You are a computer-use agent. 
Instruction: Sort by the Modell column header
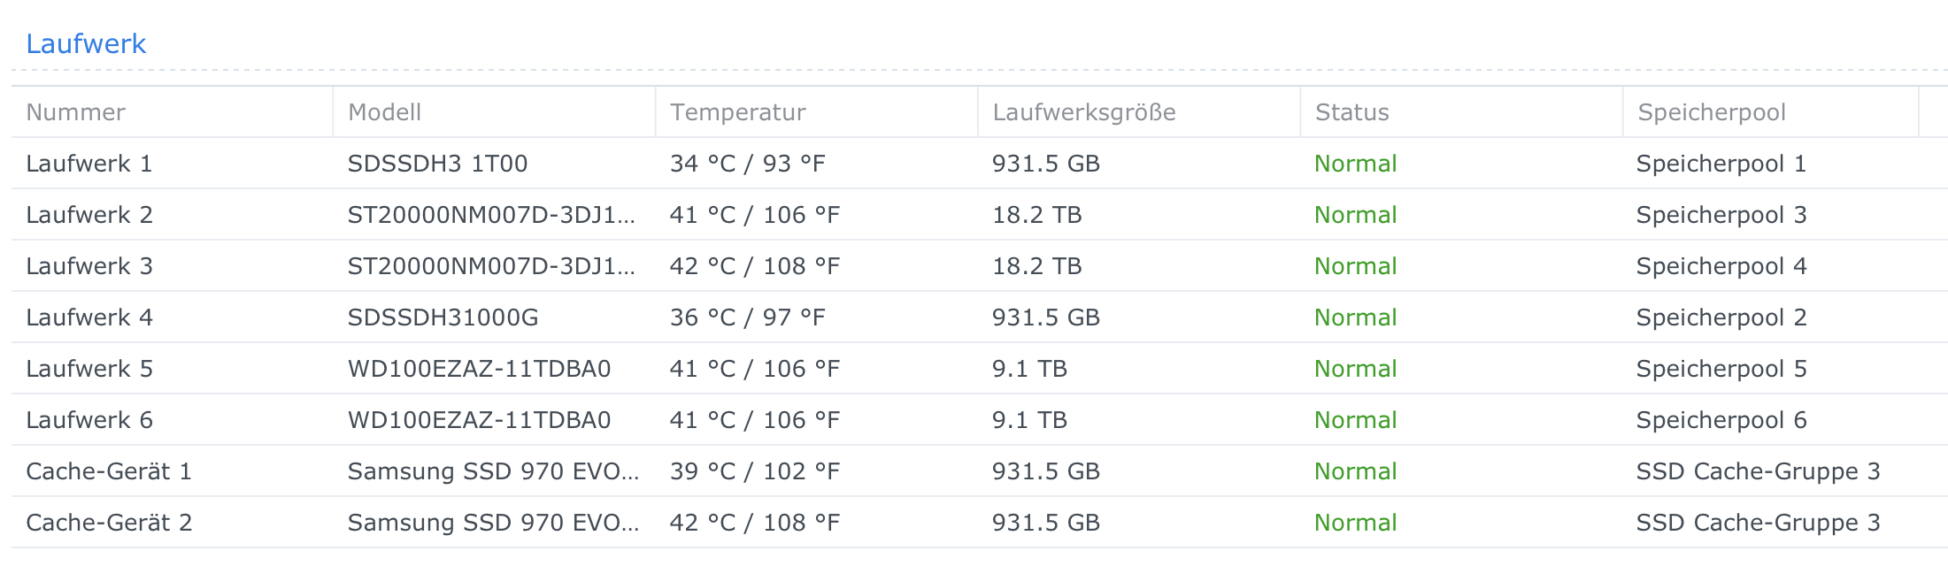(x=385, y=112)
